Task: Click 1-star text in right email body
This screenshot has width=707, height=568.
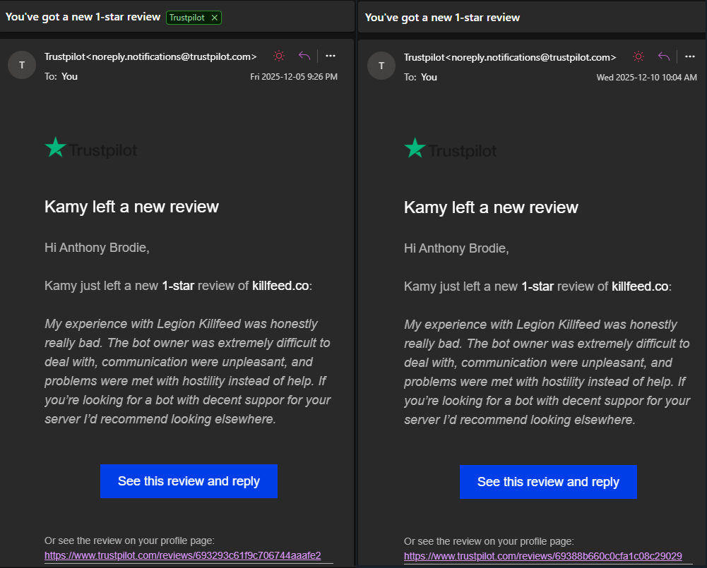Action: (x=537, y=287)
